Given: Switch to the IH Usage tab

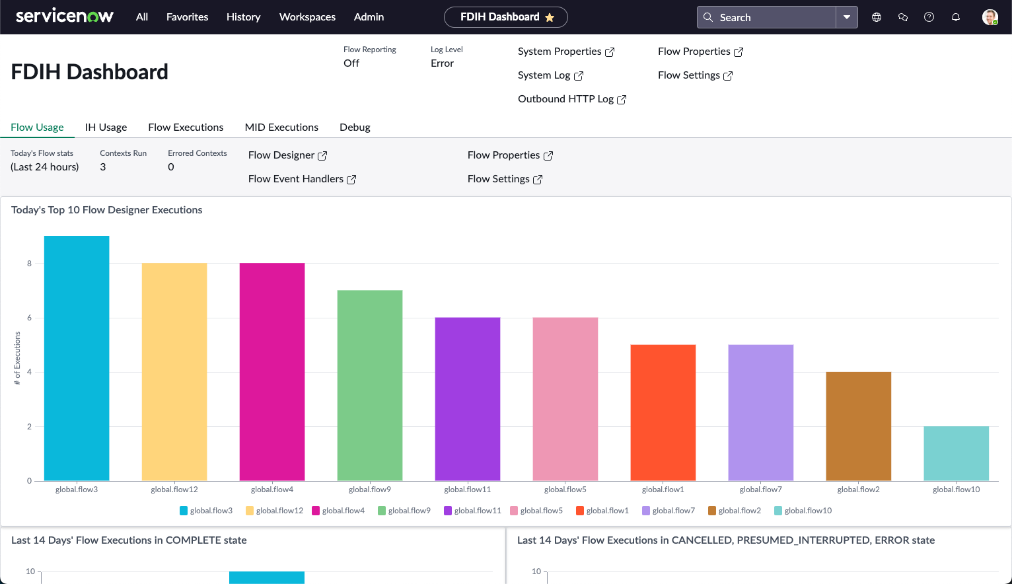Looking at the screenshot, I should (106, 127).
